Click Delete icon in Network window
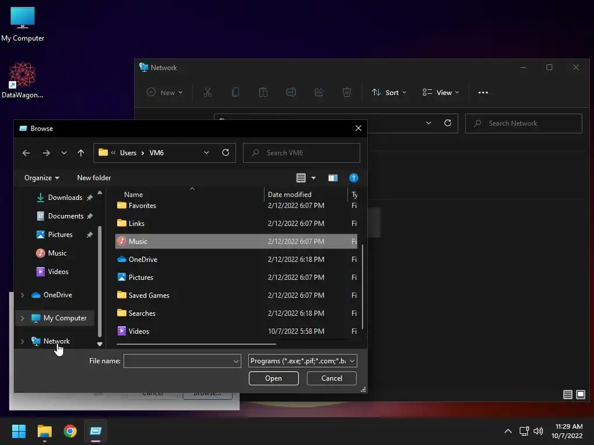The image size is (594, 445). 347,92
